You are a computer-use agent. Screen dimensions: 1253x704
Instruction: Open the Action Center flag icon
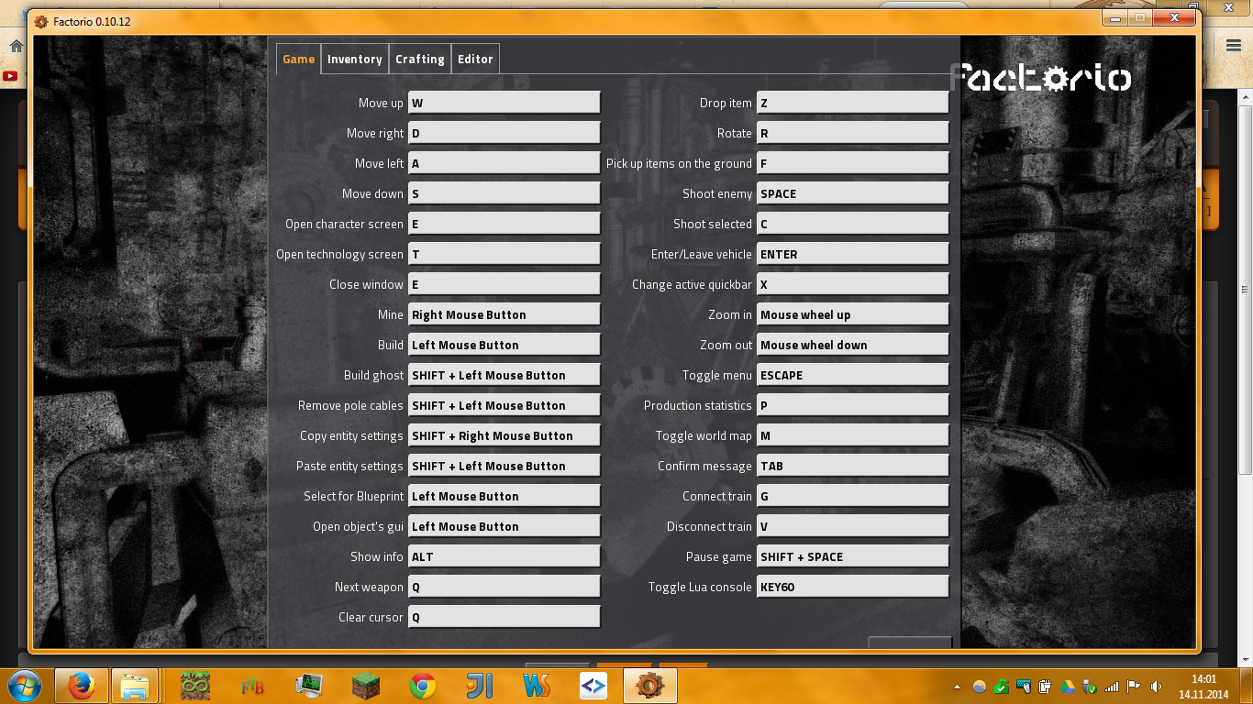(1134, 687)
